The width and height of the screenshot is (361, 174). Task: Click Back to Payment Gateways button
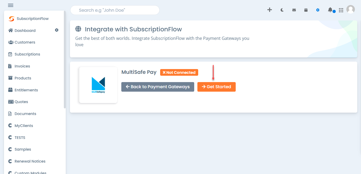pyautogui.click(x=158, y=87)
